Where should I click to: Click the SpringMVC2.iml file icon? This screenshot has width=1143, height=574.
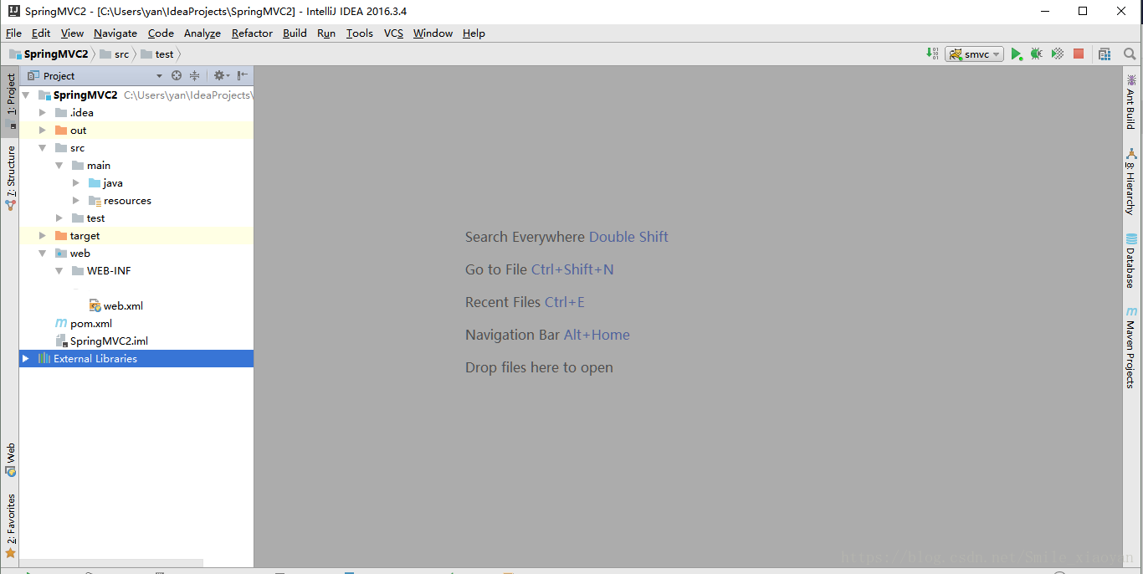(x=61, y=341)
